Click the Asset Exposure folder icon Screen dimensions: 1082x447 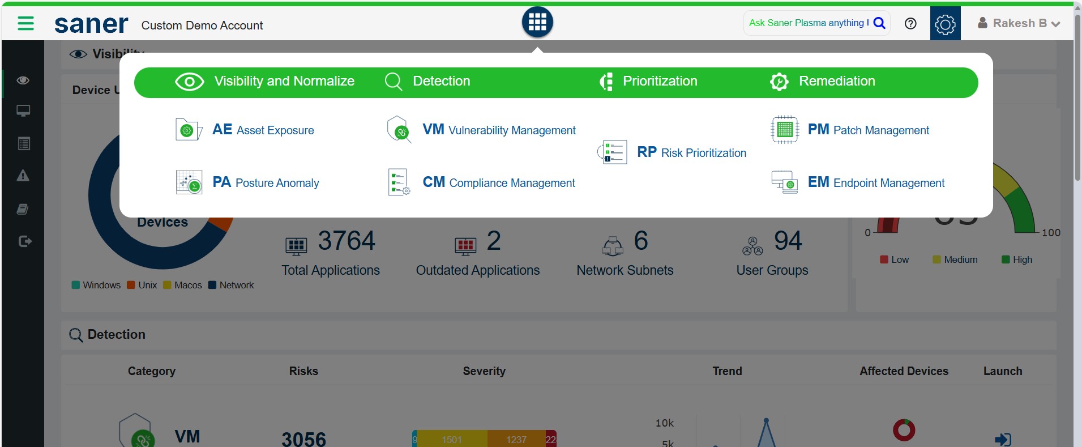point(189,130)
